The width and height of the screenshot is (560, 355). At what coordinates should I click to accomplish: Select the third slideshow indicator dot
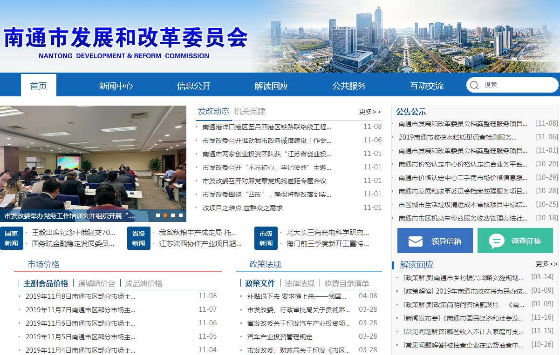pyautogui.click(x=173, y=215)
